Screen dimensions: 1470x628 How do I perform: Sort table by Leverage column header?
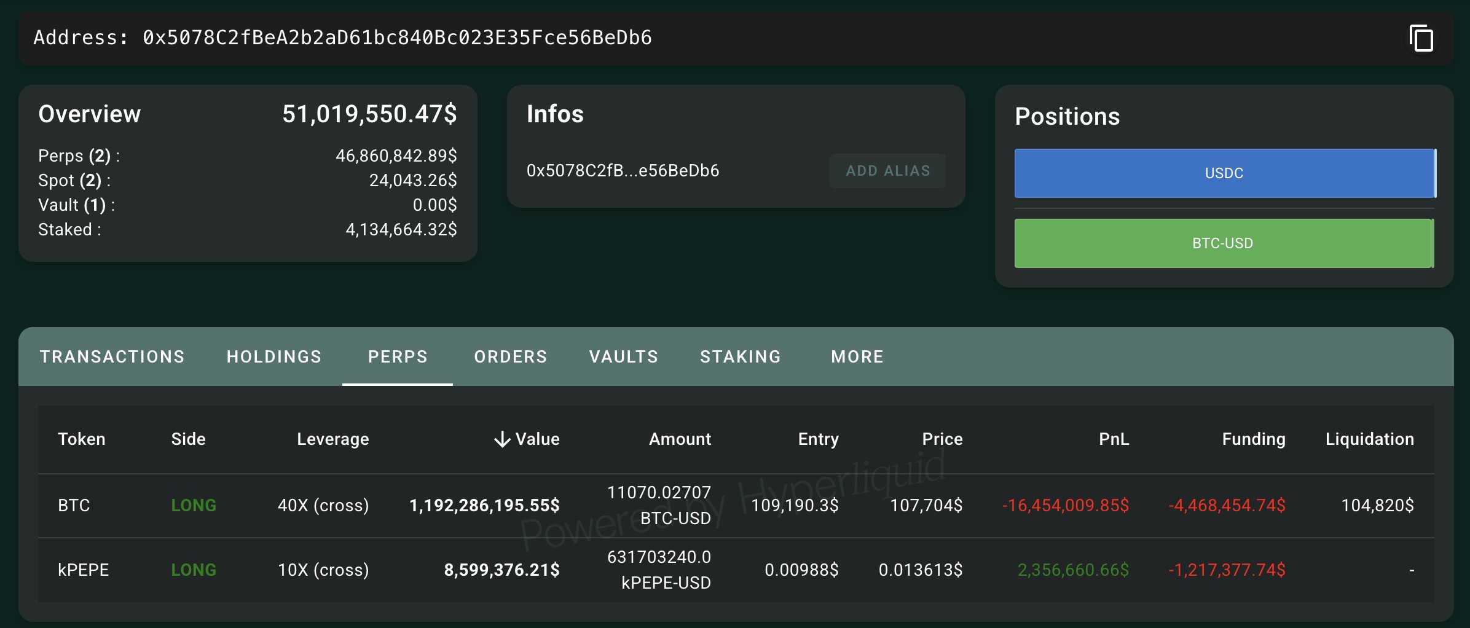[x=332, y=439]
